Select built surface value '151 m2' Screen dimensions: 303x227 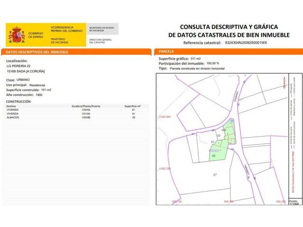point(46,90)
